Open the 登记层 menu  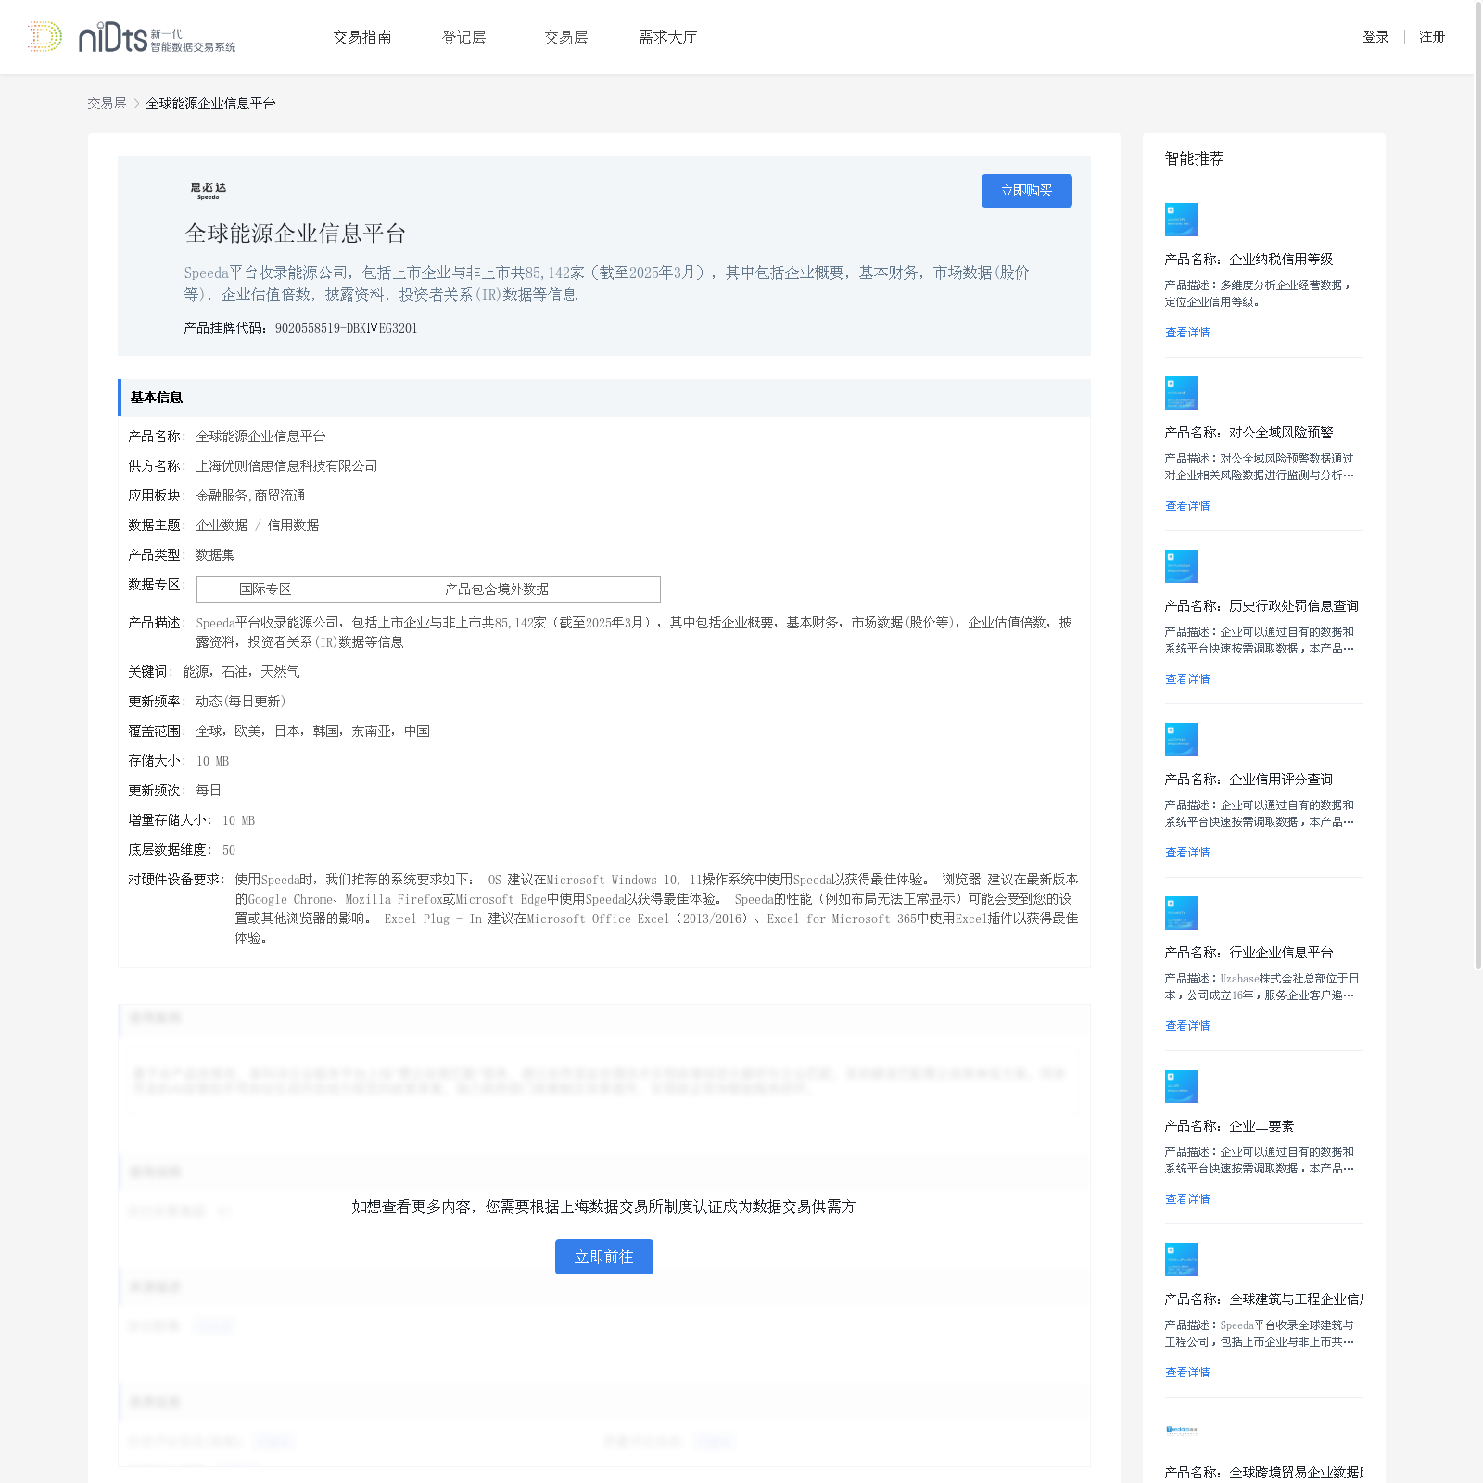(464, 37)
